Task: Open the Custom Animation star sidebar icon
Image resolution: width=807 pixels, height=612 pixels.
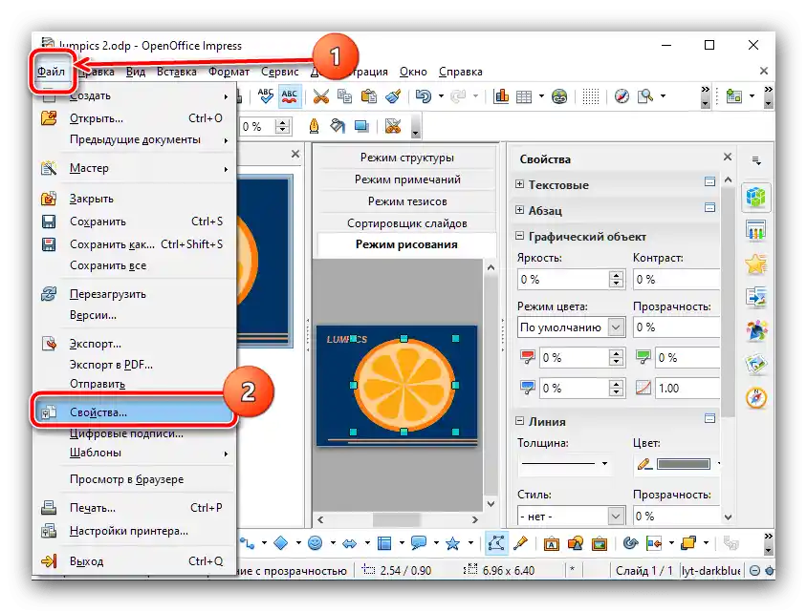Action: (x=756, y=264)
